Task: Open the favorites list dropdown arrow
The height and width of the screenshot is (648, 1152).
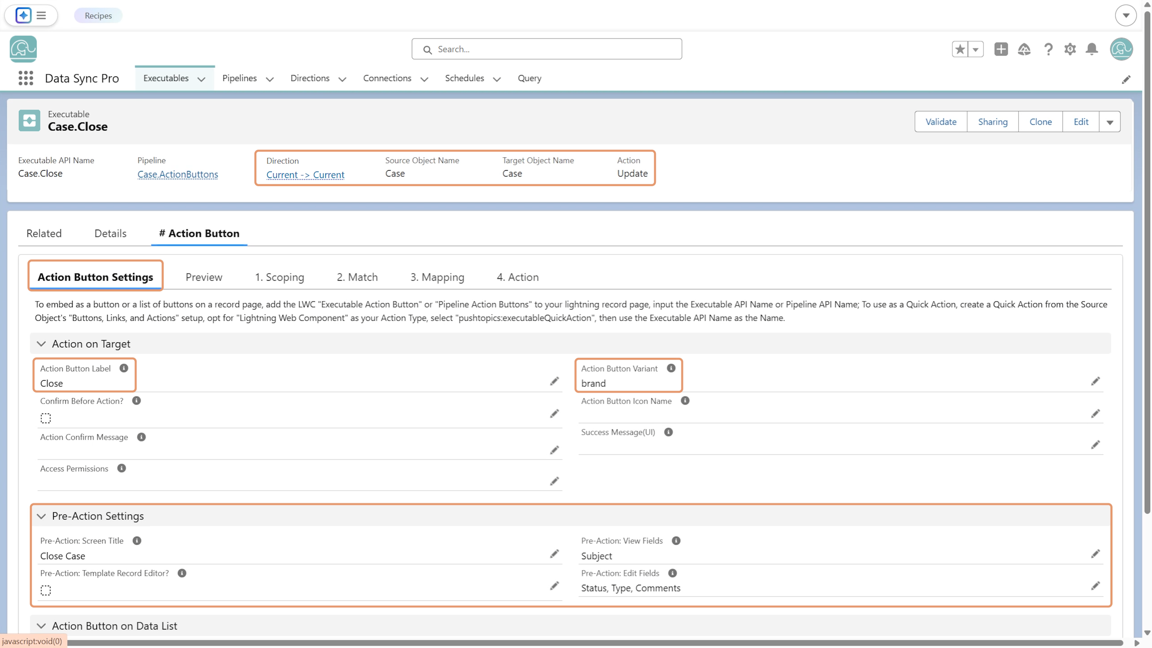Action: 976,49
